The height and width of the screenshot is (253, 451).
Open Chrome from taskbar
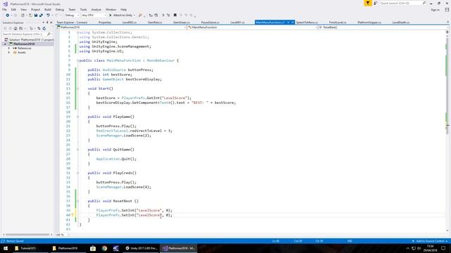click(x=104, y=248)
